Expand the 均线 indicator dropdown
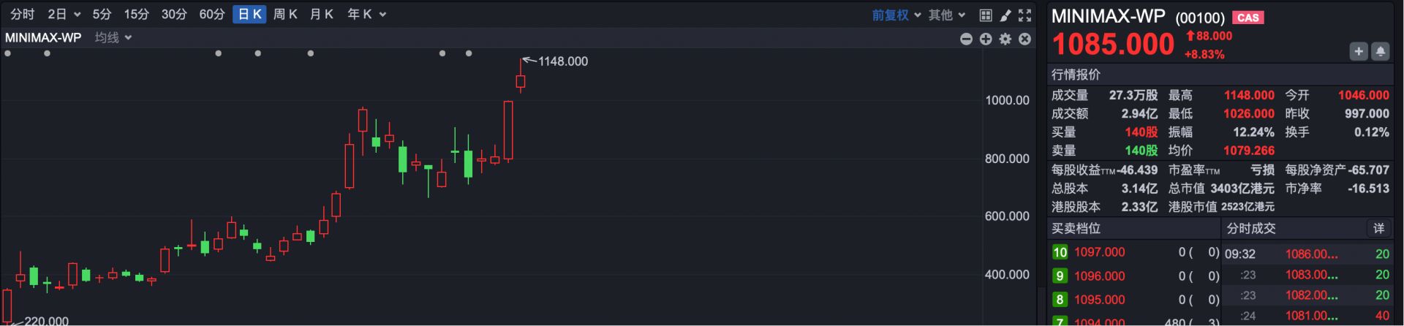The height and width of the screenshot is (326, 1404). tap(113, 37)
